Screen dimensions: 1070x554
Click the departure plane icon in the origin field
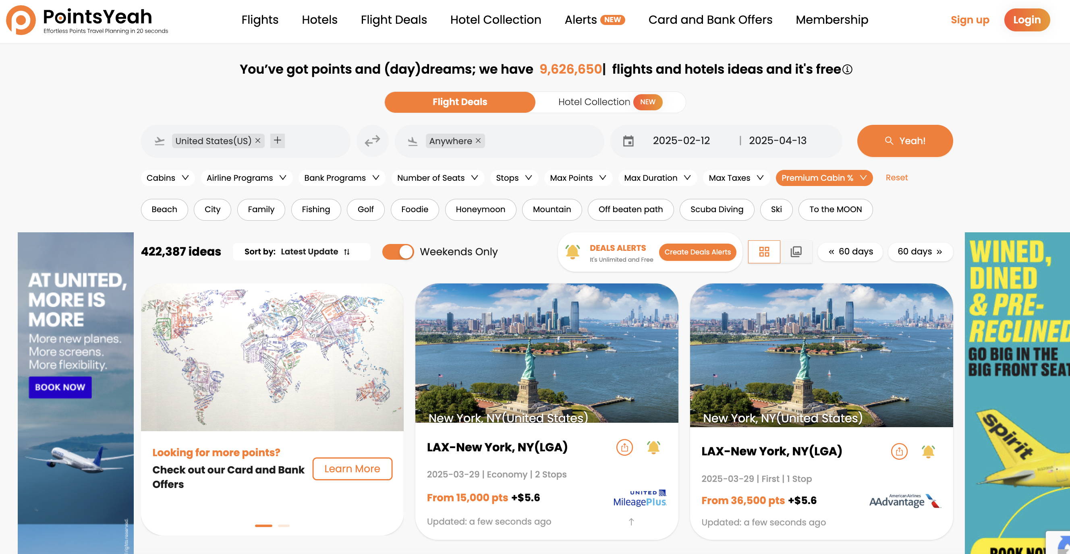[160, 141]
